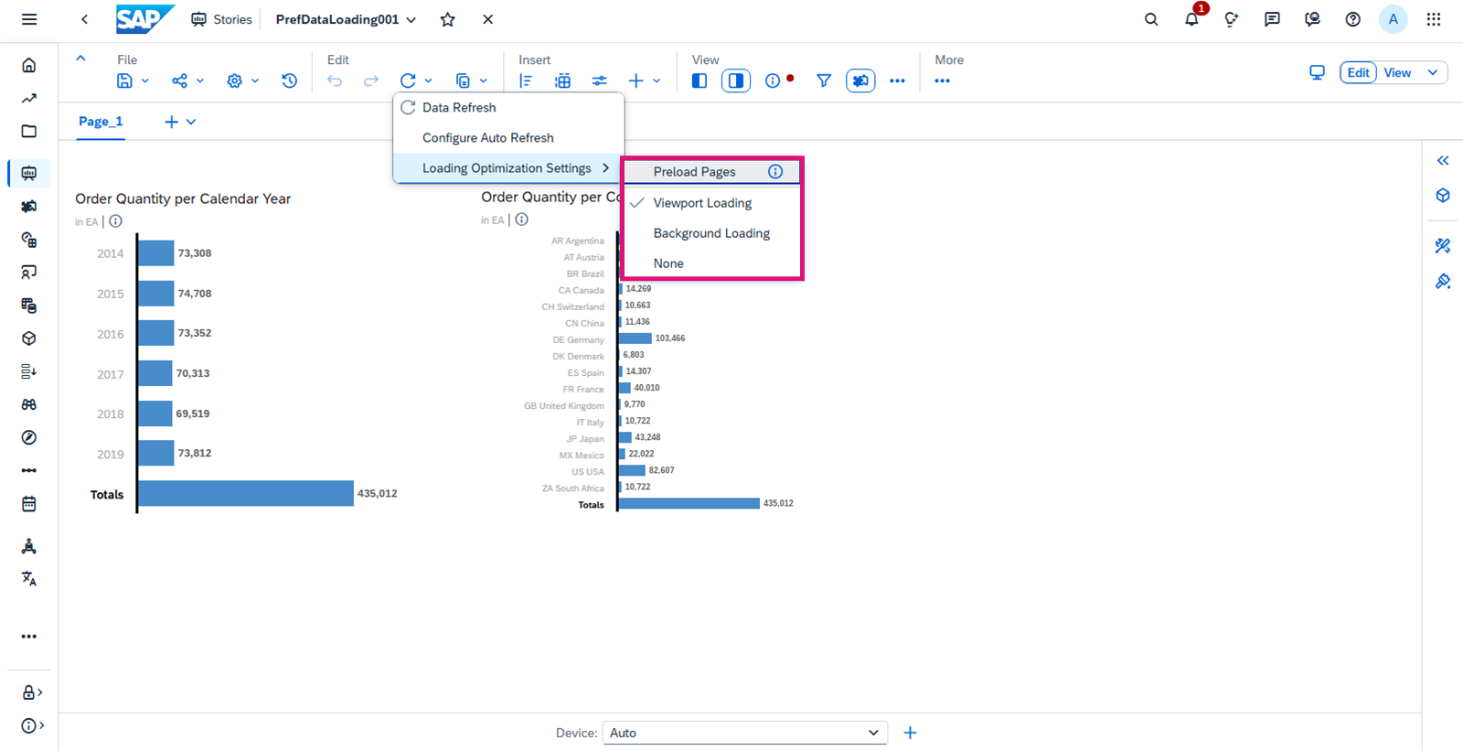Insert a table from toolbar
Screen dimensions: 1463x751
pyautogui.click(x=562, y=80)
